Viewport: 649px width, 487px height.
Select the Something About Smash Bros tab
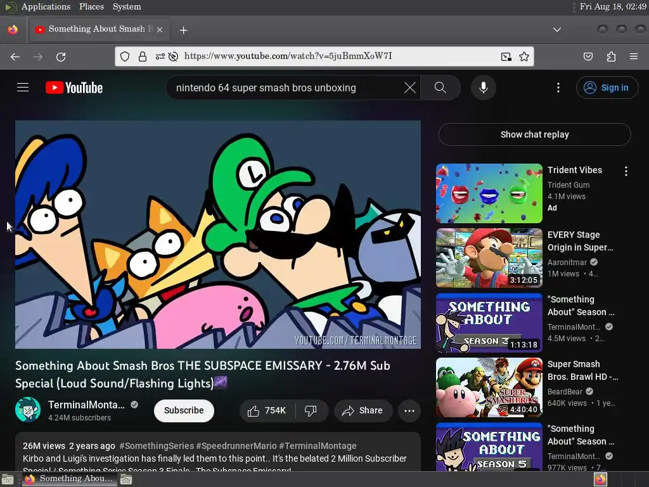coord(98,29)
